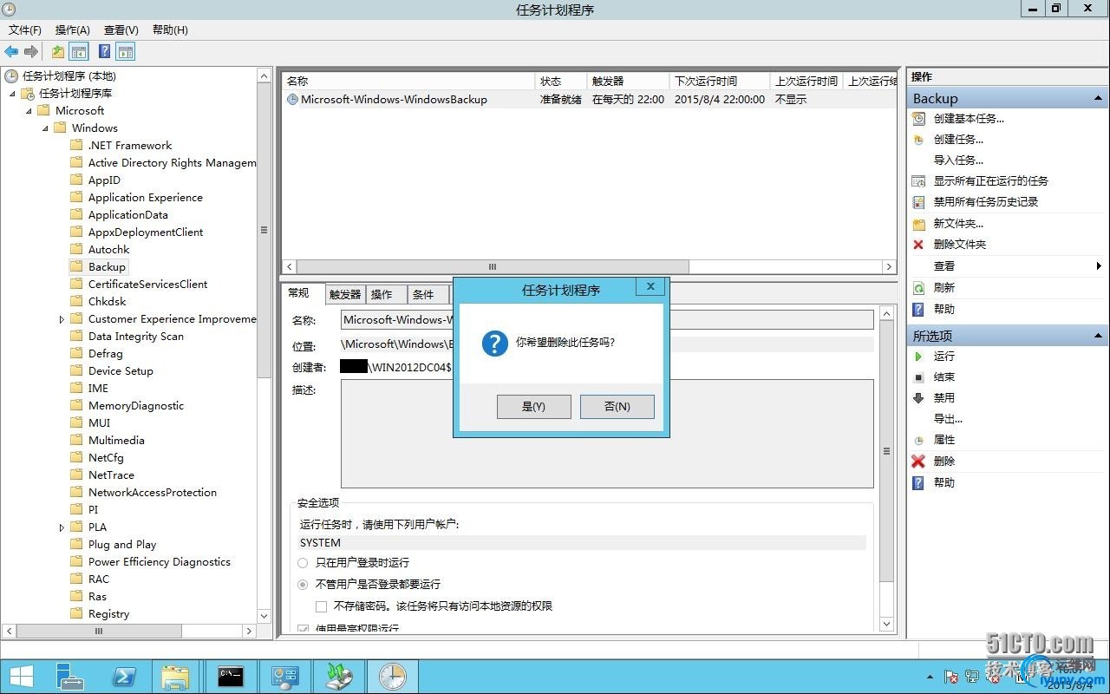Select the Defrag folder in the tree
Viewport: 1110px width, 694px height.
(x=106, y=354)
